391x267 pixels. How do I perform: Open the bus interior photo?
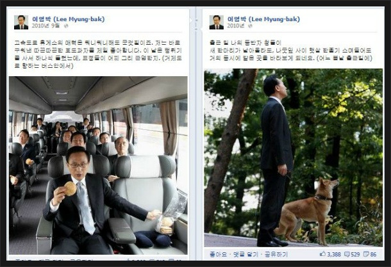tap(98, 165)
